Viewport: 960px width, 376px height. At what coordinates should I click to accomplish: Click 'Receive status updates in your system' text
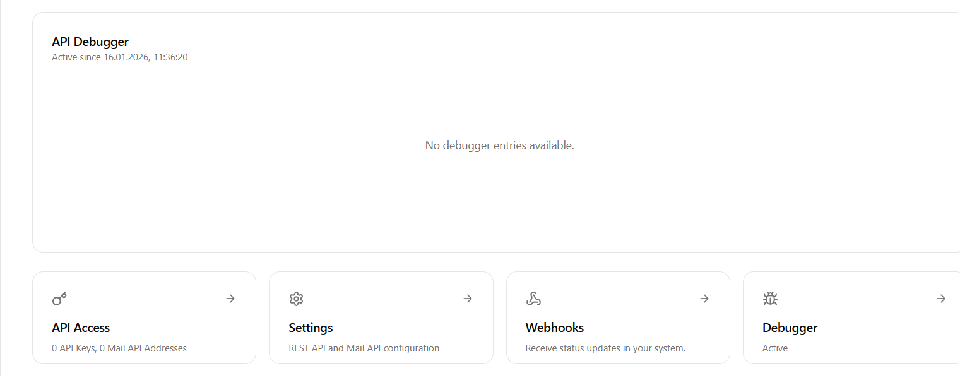(x=605, y=348)
